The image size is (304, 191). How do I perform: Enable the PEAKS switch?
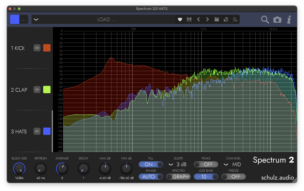(206, 164)
